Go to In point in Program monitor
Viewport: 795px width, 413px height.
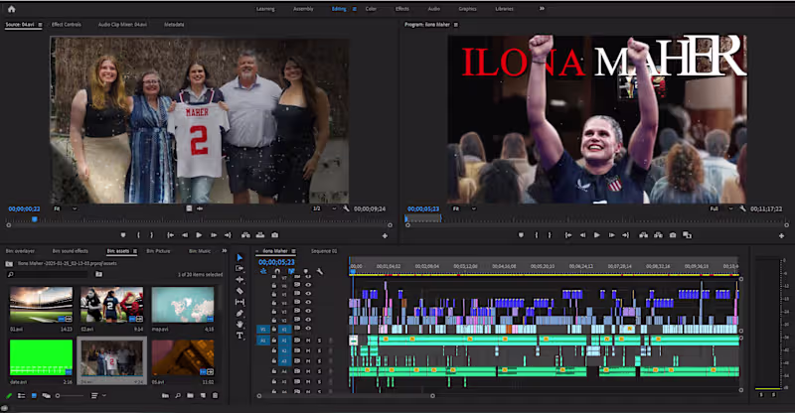pyautogui.click(x=568, y=235)
